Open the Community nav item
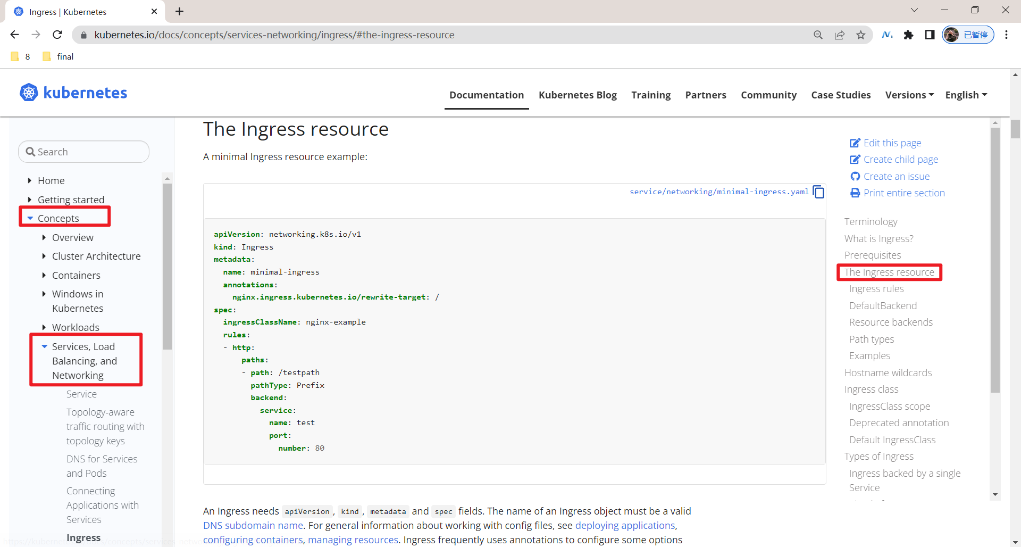The image size is (1021, 547). pyautogui.click(x=768, y=95)
